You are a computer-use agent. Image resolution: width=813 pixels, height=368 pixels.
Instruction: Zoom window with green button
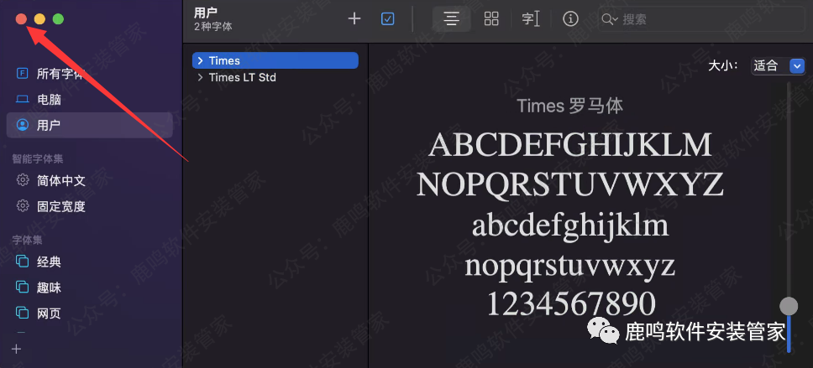[59, 19]
